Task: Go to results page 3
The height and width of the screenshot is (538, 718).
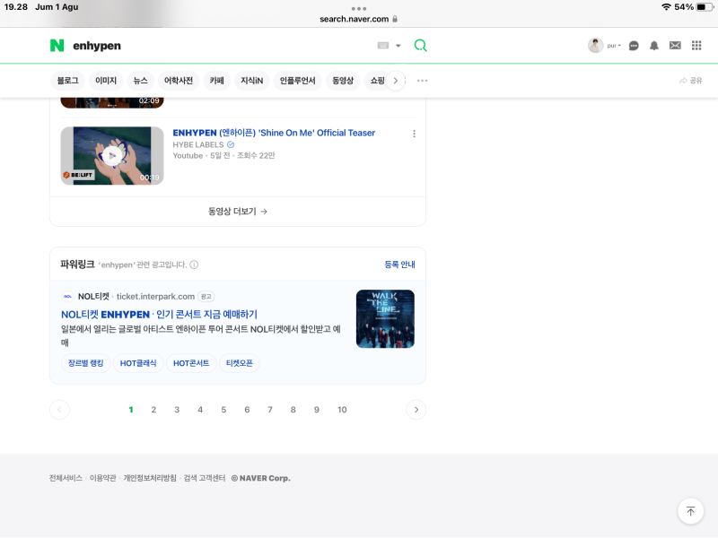Action: click(177, 410)
